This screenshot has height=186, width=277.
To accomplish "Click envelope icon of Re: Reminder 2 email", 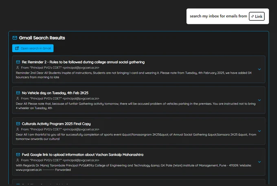I will pyautogui.click(x=18, y=62).
